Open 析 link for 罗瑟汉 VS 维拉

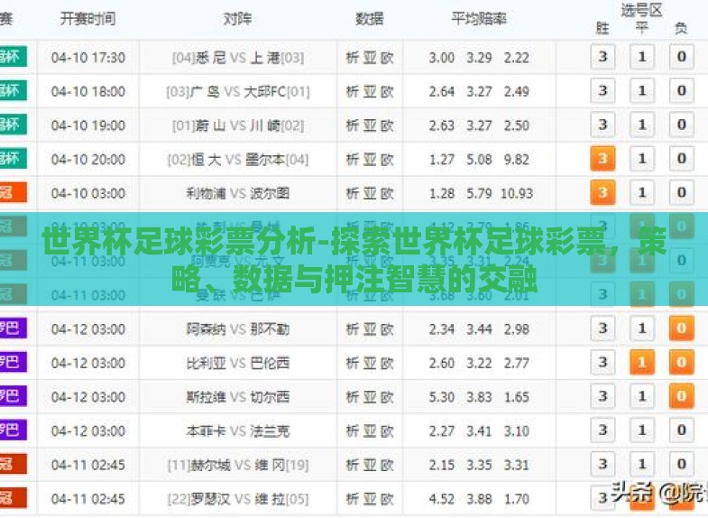click(x=352, y=498)
